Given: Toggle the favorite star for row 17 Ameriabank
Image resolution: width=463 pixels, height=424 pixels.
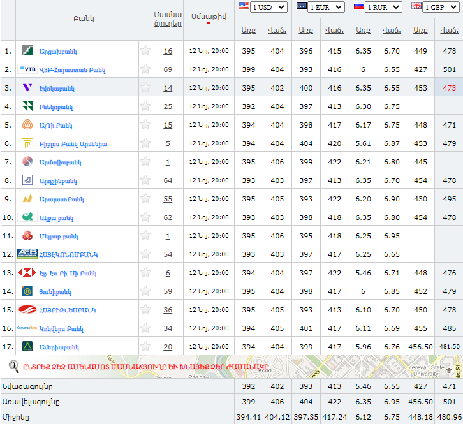Looking at the screenshot, I should click(x=145, y=346).
